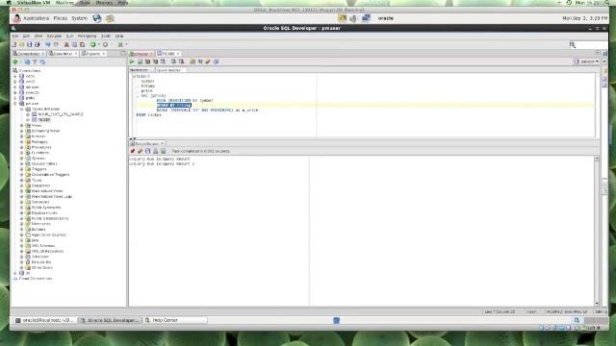Click the Help Center taskbar button
This screenshot has height=346, width=616.
[x=174, y=320]
